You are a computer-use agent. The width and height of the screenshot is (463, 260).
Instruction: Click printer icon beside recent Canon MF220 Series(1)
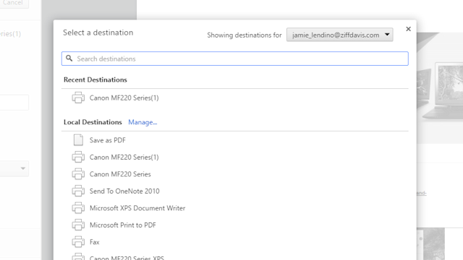[x=78, y=97]
